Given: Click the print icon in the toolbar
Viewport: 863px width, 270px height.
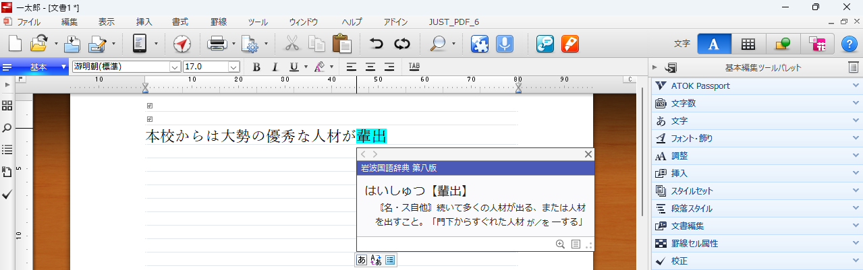Looking at the screenshot, I should click(217, 44).
